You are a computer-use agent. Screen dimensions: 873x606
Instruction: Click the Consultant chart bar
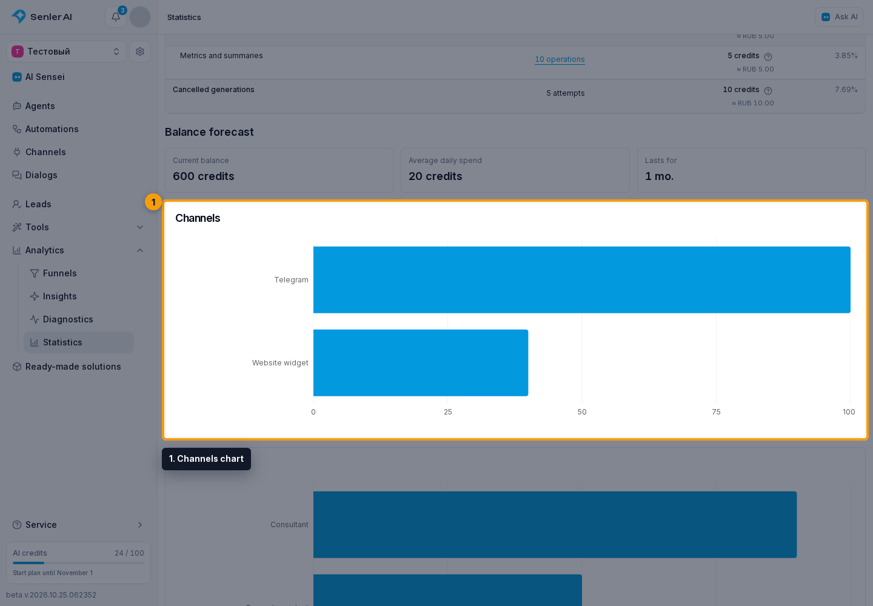coord(555,525)
